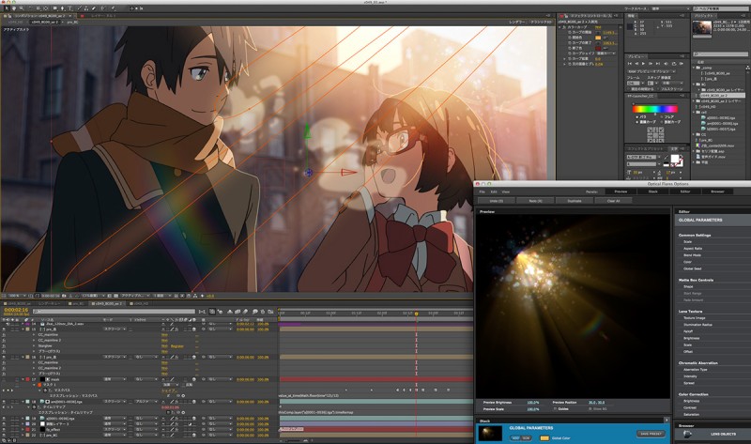Click orange start color swatch in effect controls
Viewport: 751px width, 444px height.
tap(598, 38)
